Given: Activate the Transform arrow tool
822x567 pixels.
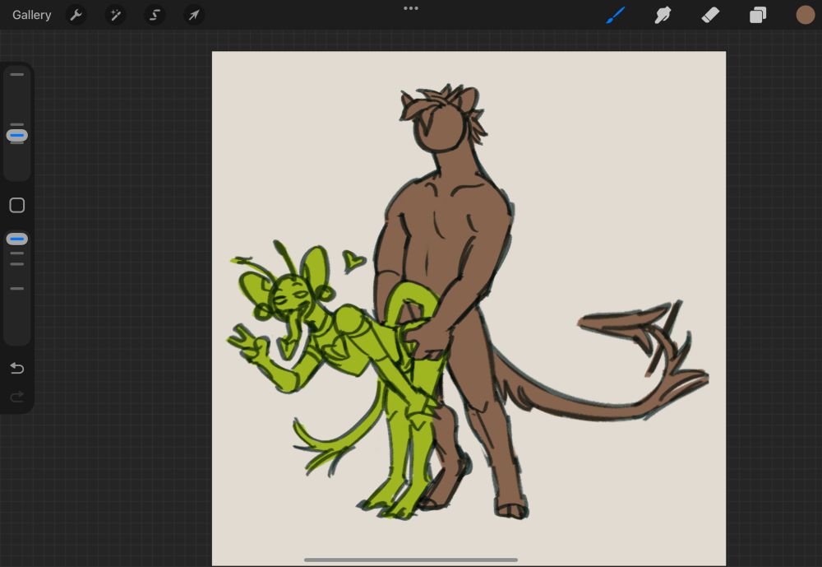Looking at the screenshot, I should point(194,15).
